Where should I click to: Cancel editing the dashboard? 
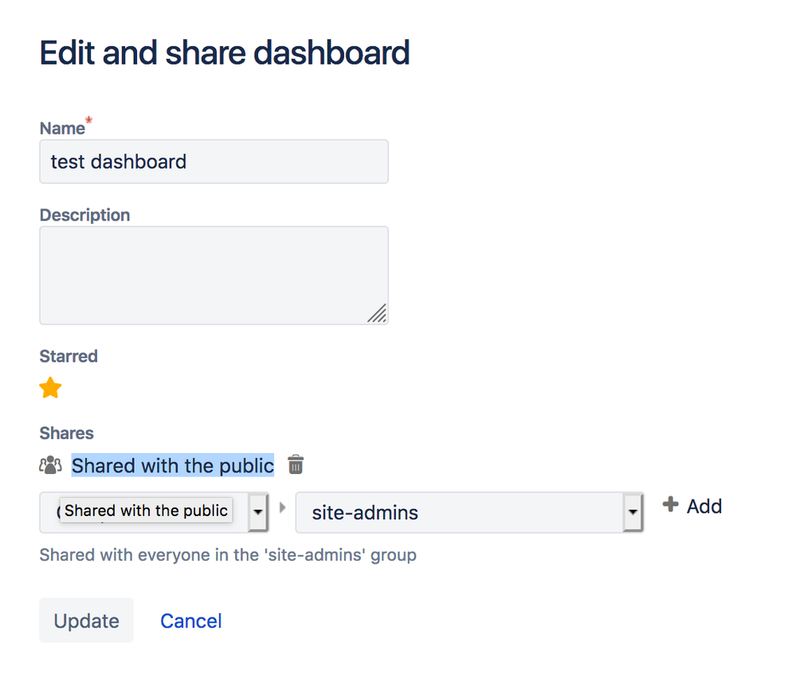191,620
